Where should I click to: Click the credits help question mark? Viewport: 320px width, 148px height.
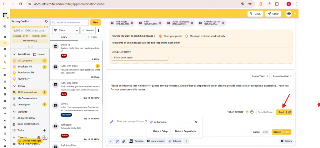[252, 112]
